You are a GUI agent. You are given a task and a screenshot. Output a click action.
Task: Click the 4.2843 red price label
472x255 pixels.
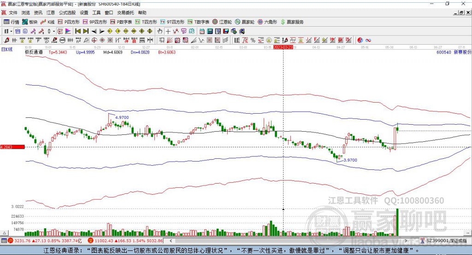[12, 147]
